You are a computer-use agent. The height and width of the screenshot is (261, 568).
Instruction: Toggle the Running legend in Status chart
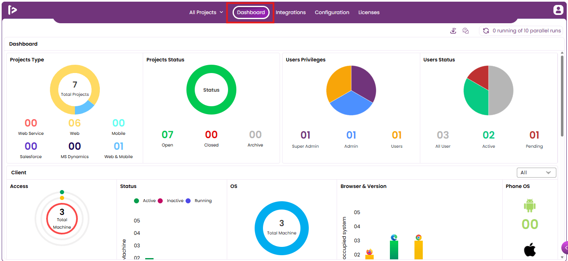pos(199,201)
